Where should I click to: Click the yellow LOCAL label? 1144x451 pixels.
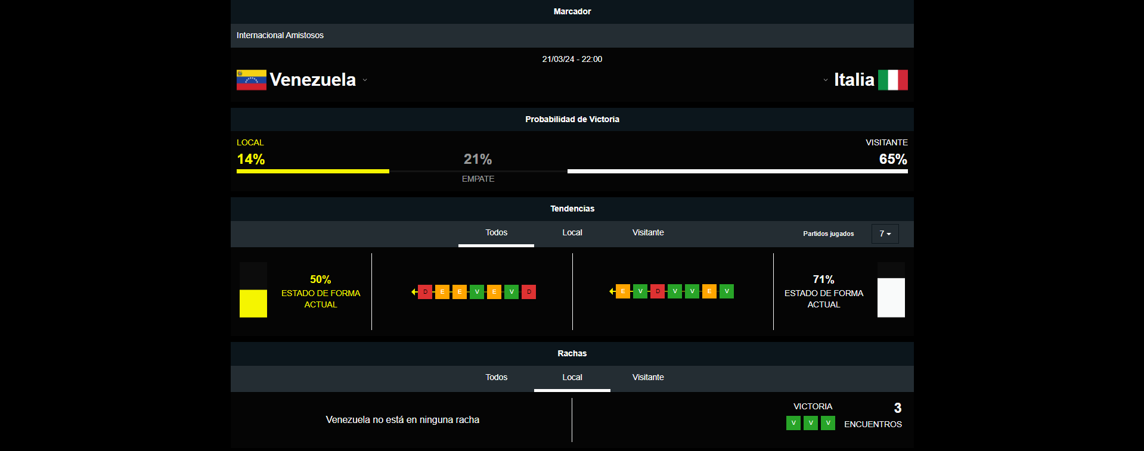250,143
